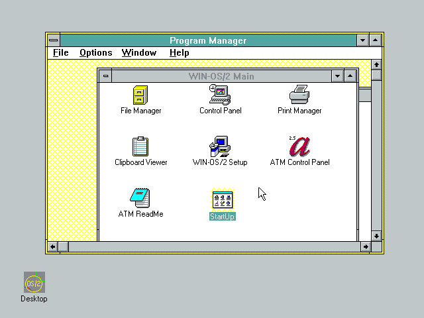
Task: Select the StartUp group icon
Action: [x=223, y=200]
